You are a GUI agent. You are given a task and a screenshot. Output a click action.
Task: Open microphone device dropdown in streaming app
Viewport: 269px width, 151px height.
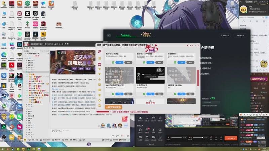[x=170, y=138]
